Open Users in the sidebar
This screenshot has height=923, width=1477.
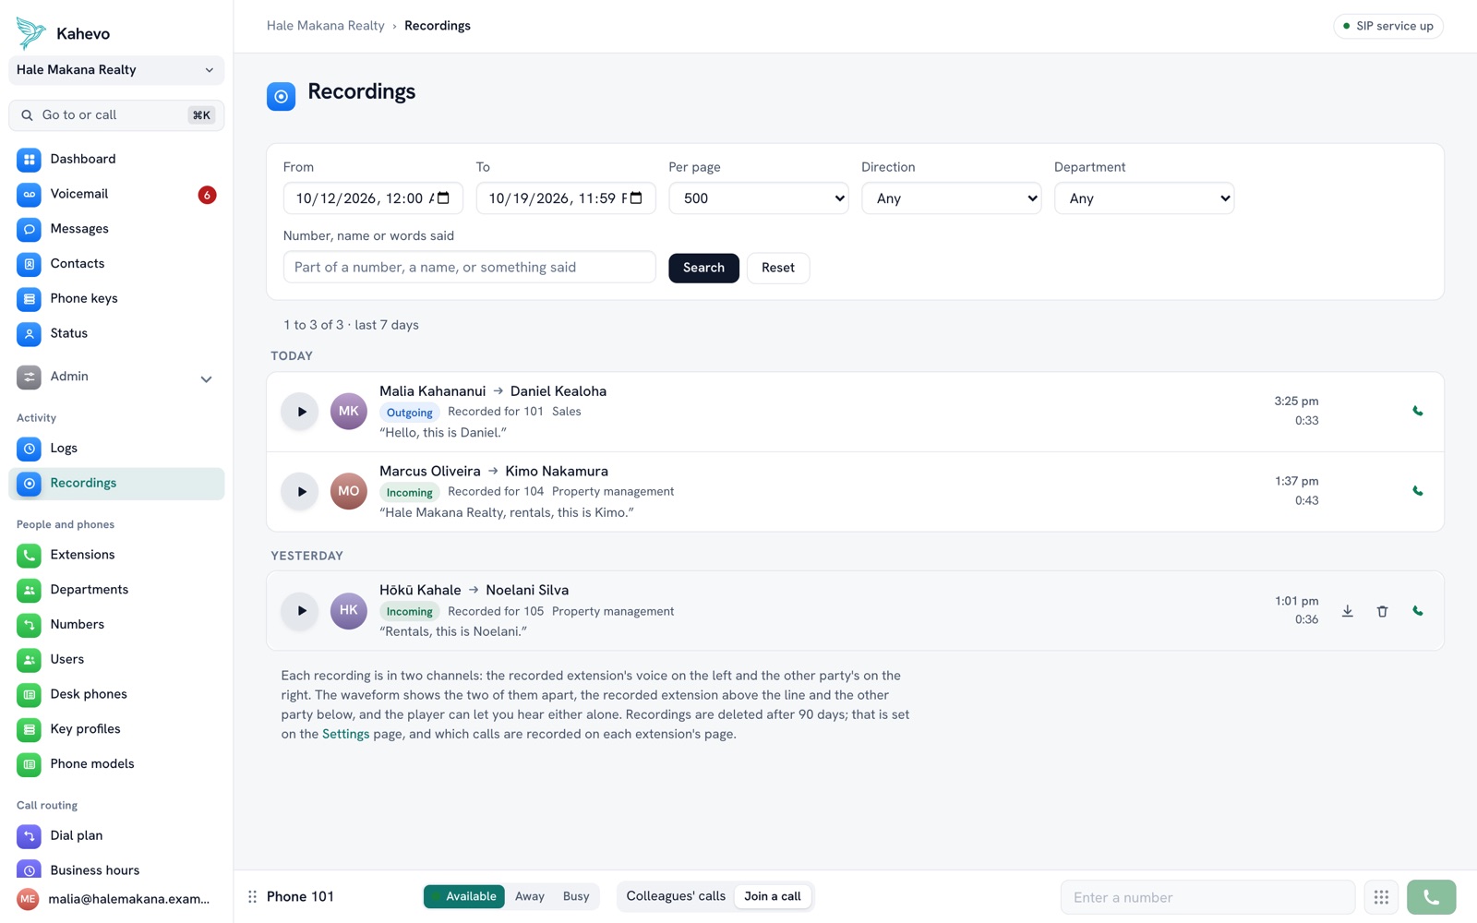point(116,660)
